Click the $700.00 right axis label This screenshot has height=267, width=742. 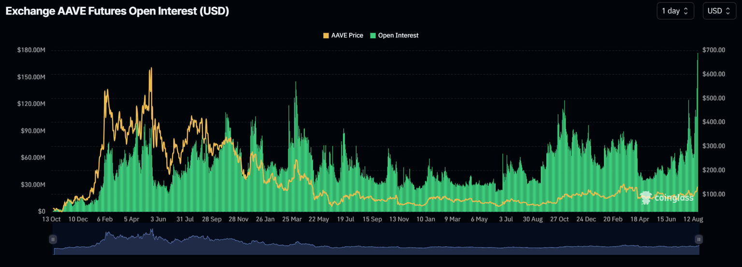pyautogui.click(x=713, y=50)
